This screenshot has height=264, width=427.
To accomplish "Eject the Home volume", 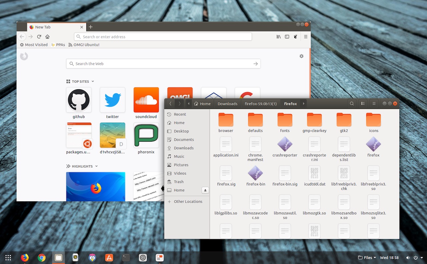I will click(205, 190).
